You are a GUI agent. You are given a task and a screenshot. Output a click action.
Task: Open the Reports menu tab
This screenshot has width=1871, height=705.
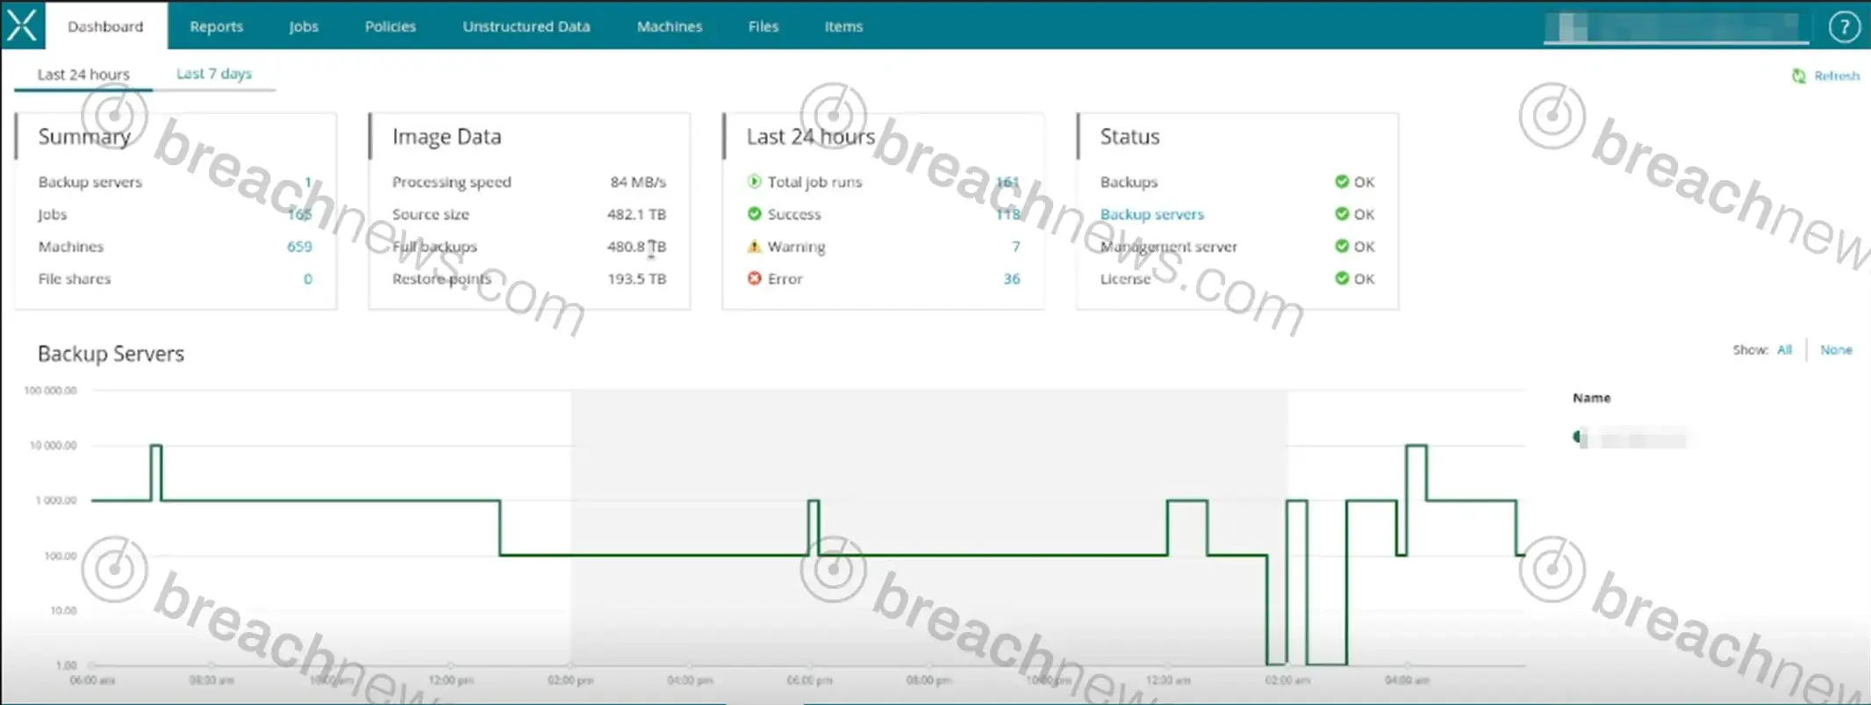pyautogui.click(x=216, y=26)
